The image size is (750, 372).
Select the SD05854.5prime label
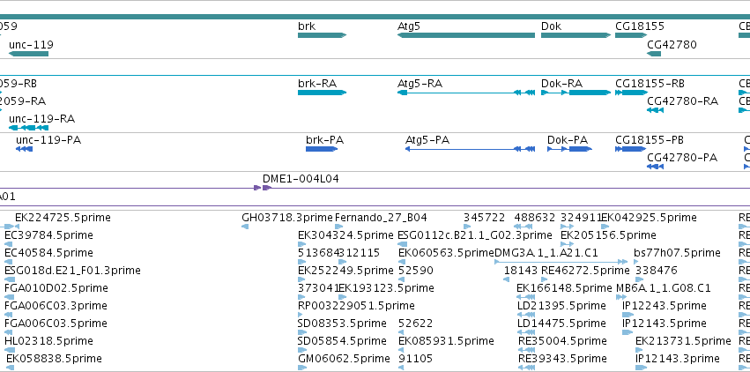[342, 341]
